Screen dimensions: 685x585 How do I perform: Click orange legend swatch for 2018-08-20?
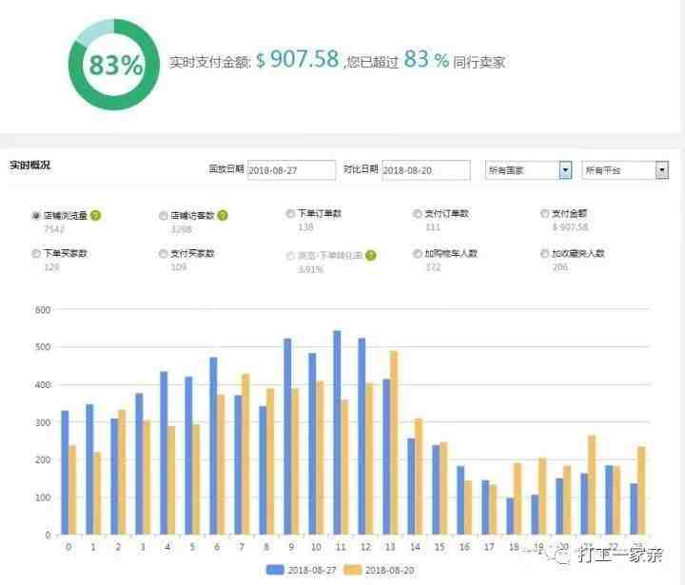tap(353, 570)
